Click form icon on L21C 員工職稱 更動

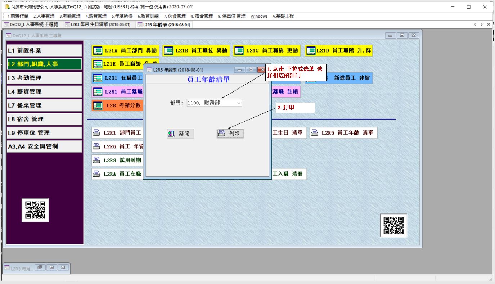[239, 51]
